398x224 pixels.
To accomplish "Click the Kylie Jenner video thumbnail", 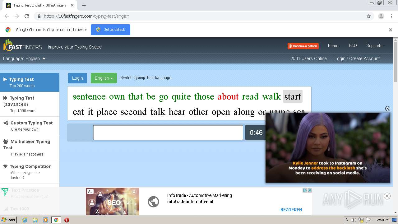I will tap(328, 147).
